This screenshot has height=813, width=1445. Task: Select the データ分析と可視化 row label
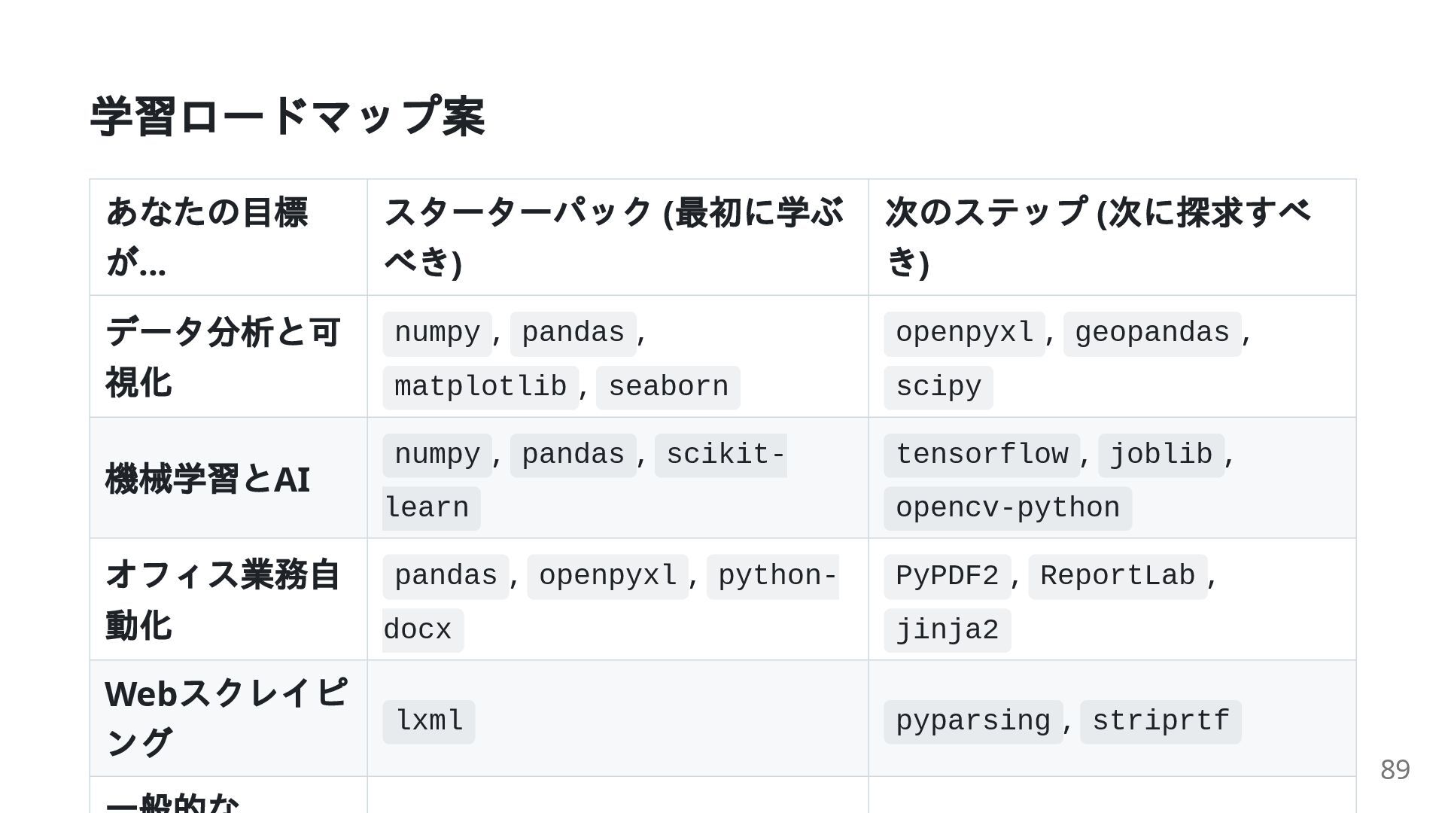223,357
